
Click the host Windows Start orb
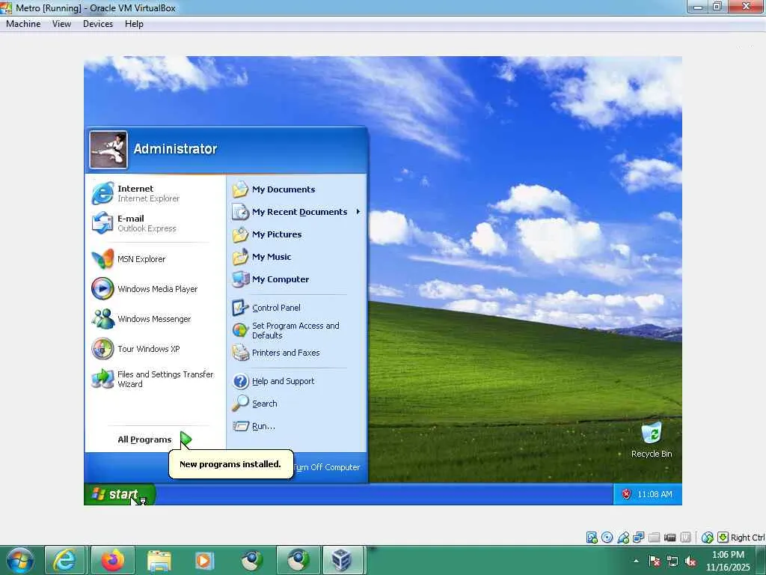[x=20, y=560]
